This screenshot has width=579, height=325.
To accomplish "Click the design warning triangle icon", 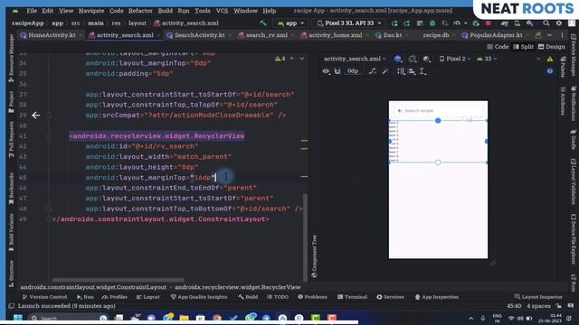I will 550,59.
